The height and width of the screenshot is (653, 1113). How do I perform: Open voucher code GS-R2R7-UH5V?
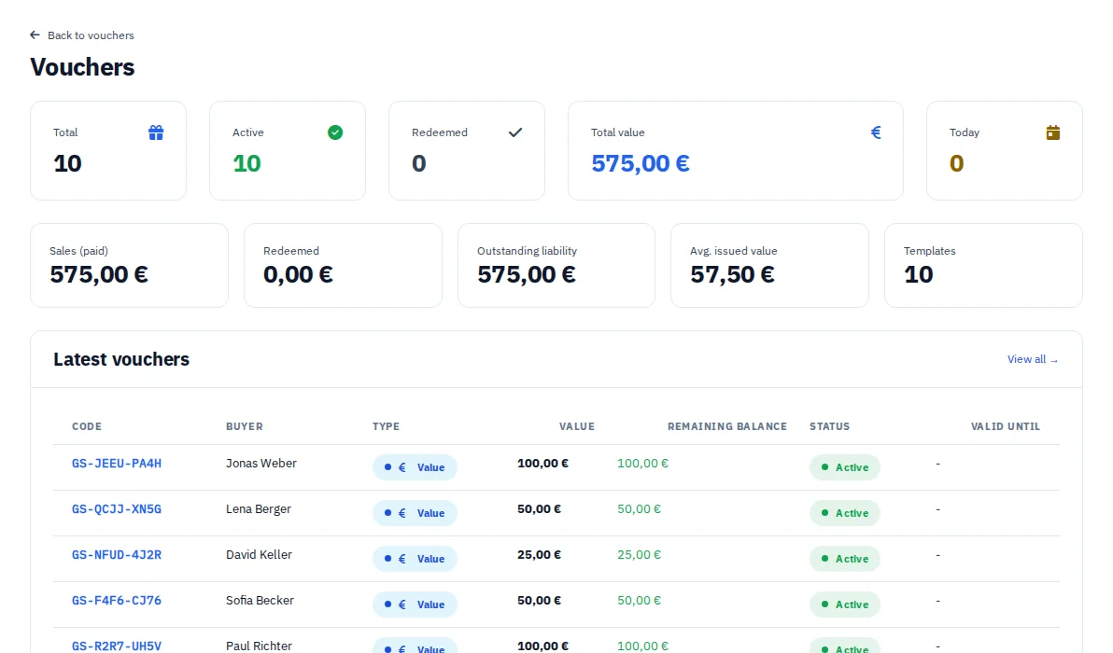pos(117,646)
